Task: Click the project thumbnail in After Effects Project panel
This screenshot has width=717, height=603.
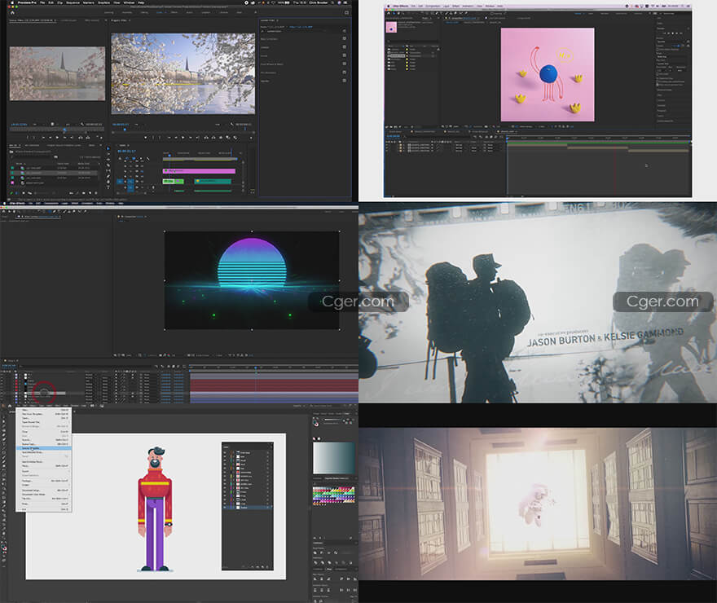Action: pos(391,28)
